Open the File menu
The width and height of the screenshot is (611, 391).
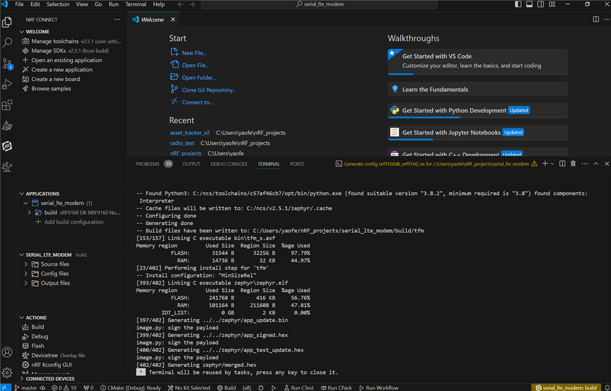(19, 4)
